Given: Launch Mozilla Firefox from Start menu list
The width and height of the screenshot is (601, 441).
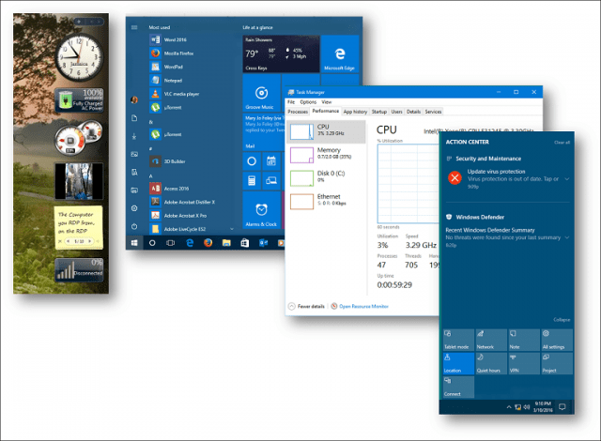Looking at the screenshot, I should pyautogui.click(x=172, y=53).
